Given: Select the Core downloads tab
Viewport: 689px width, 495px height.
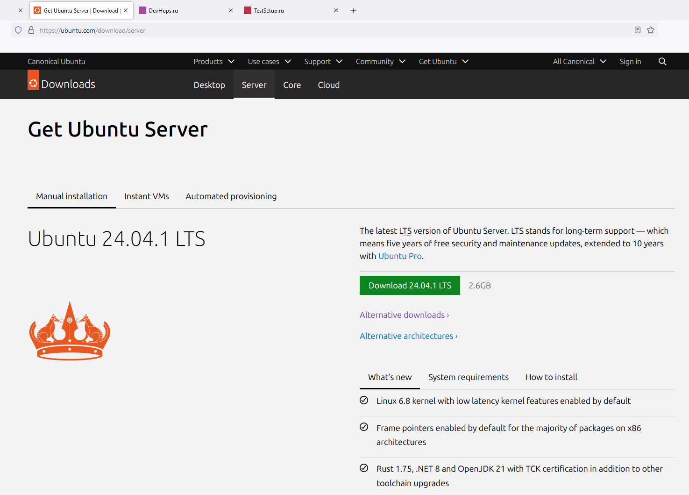Looking at the screenshot, I should [292, 85].
